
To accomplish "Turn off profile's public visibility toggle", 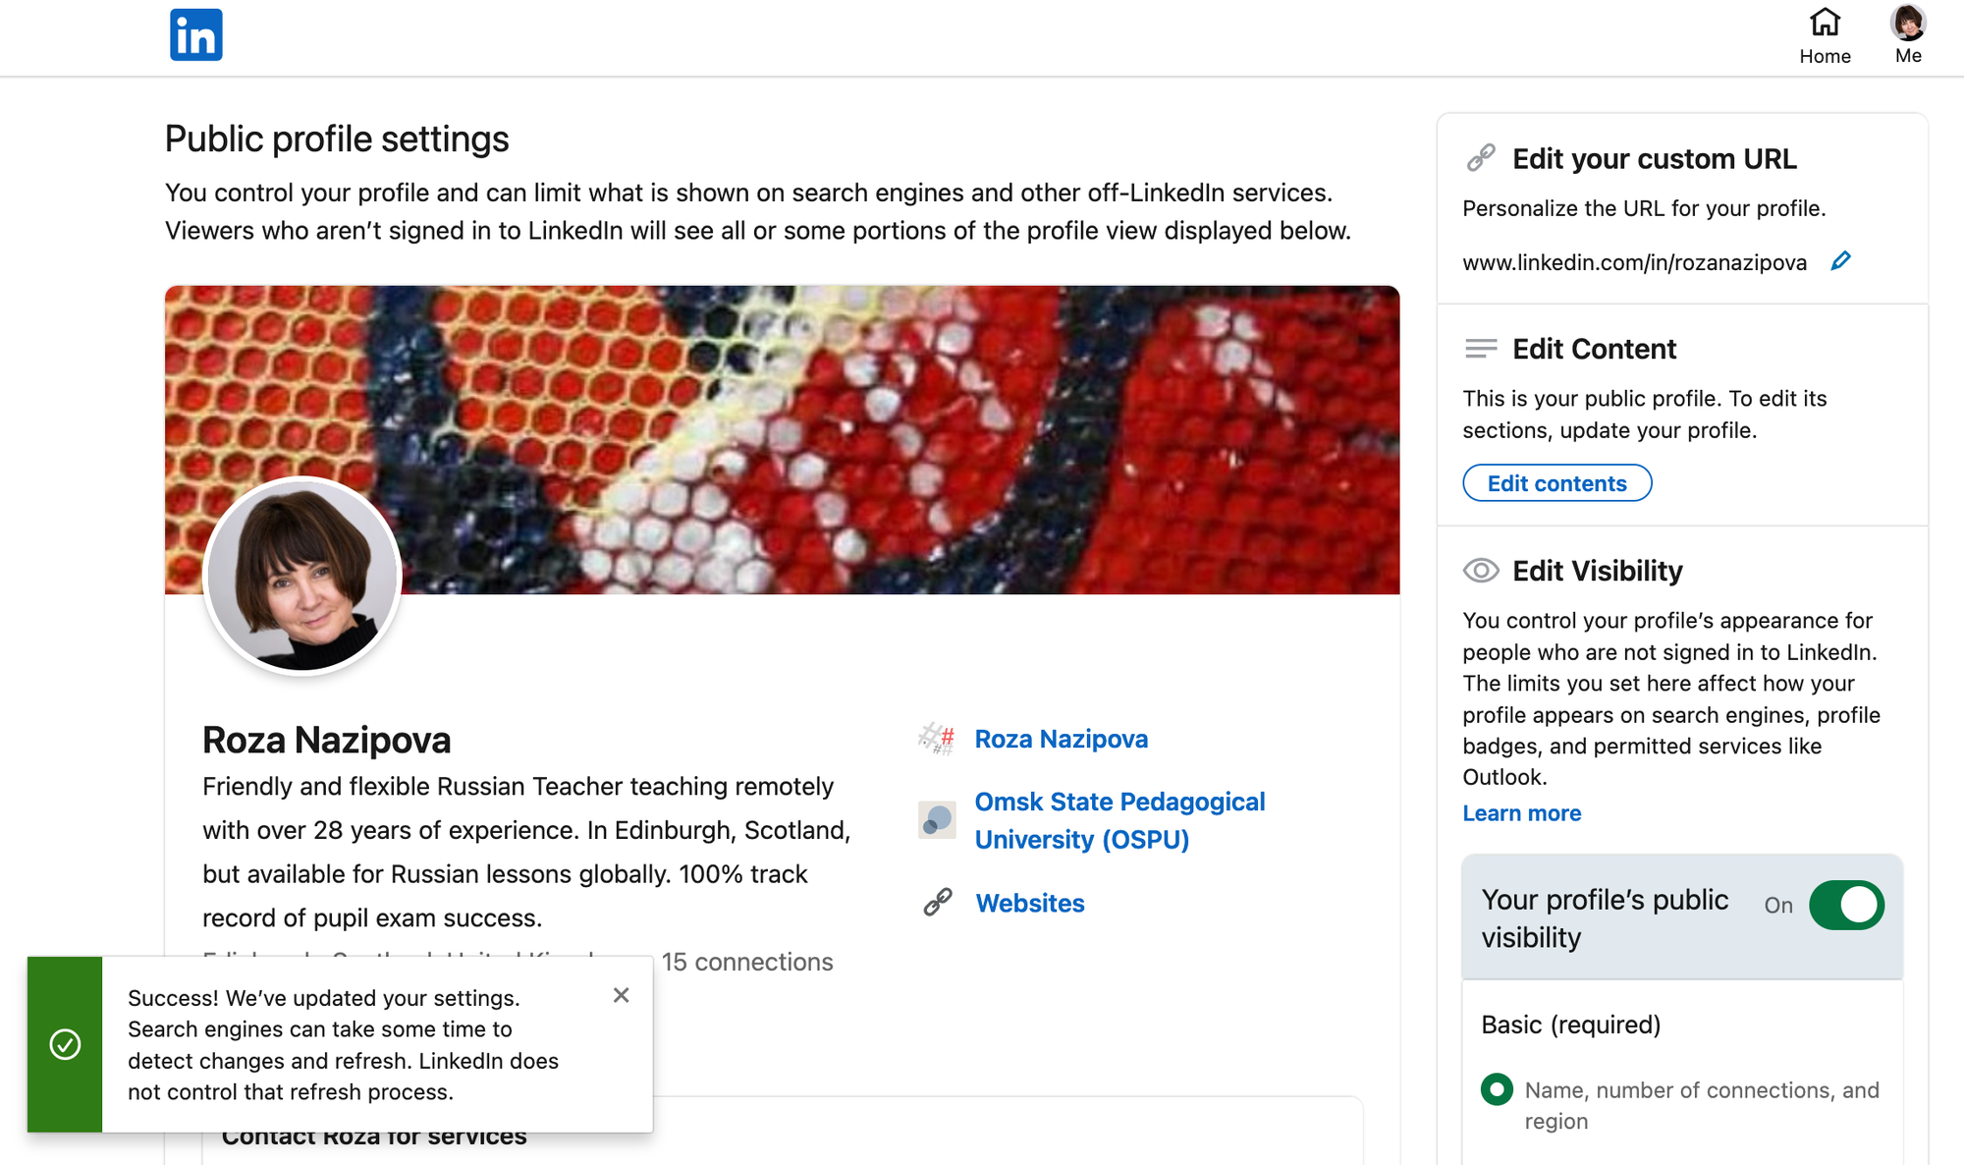I will point(1846,905).
